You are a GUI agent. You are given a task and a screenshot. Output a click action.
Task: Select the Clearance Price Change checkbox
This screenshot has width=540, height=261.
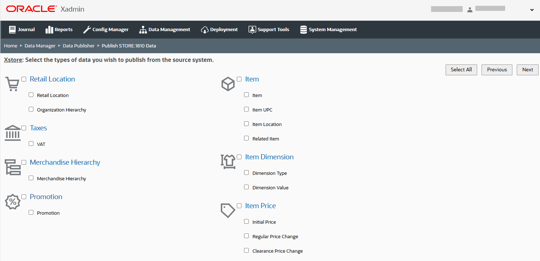pos(246,250)
